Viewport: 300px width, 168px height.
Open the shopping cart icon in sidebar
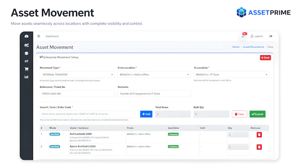26,69
